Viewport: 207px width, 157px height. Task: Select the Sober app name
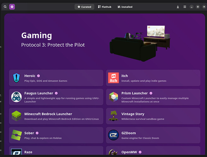coord(29,133)
